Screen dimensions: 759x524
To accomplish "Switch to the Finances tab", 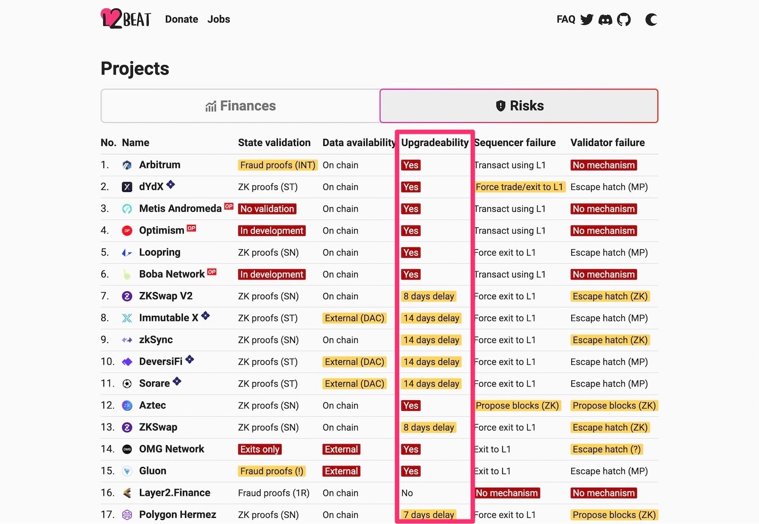I will 240,106.
